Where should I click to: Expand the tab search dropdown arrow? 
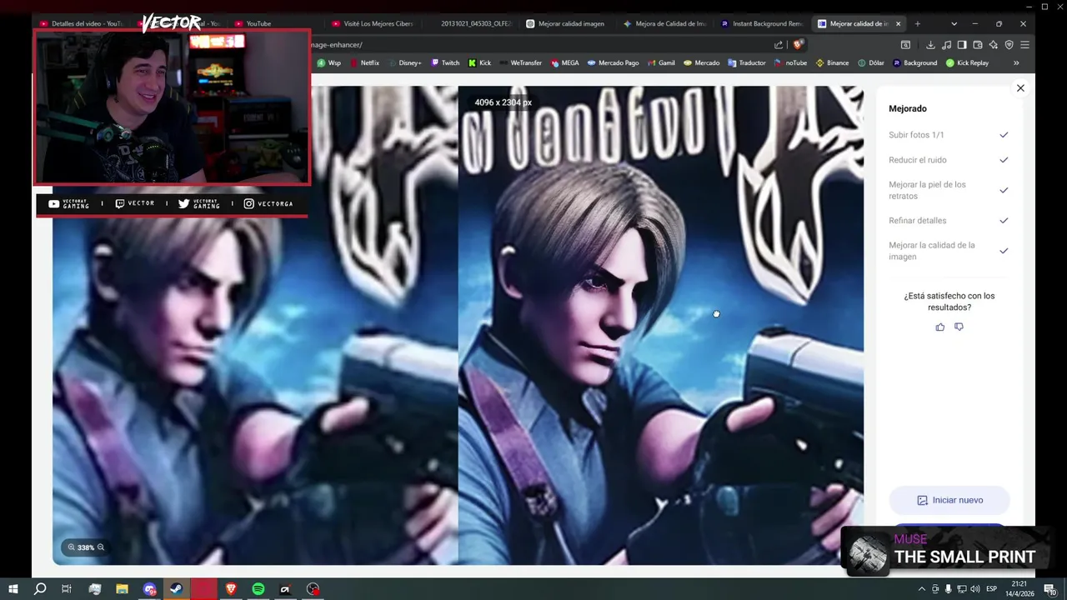(x=954, y=23)
